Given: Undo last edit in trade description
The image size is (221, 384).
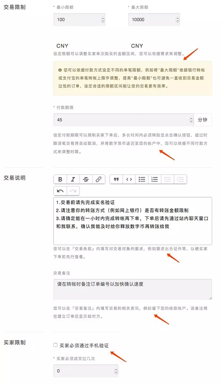Looking at the screenshot, I should 60,191.
